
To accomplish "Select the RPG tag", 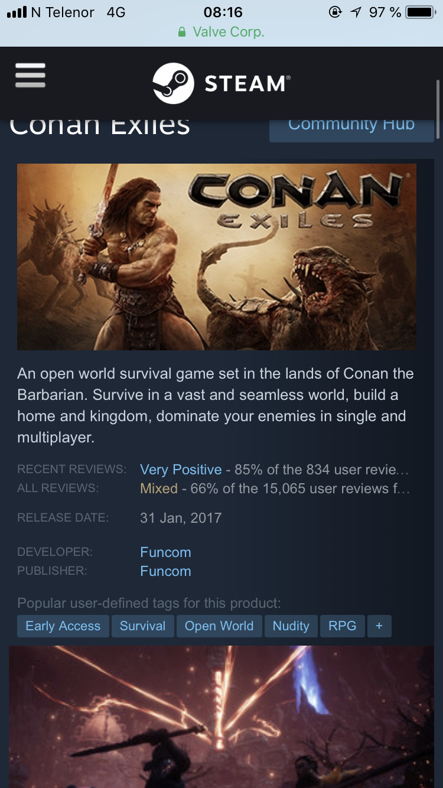I will coord(343,626).
